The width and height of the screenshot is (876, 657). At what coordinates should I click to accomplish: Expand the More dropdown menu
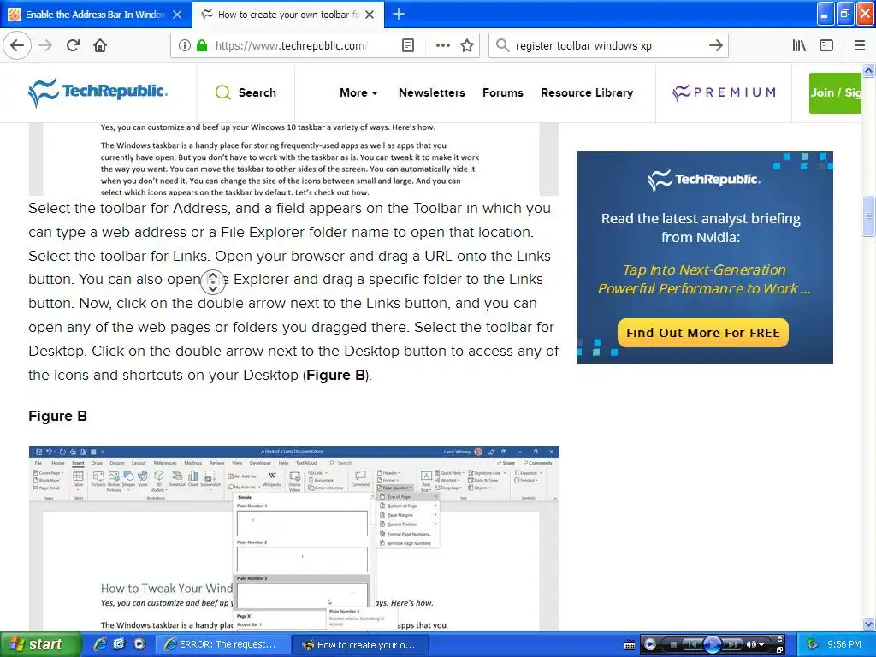coord(358,92)
